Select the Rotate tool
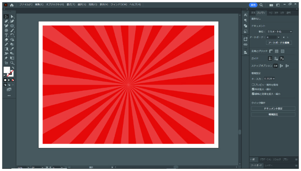 coord(12,35)
